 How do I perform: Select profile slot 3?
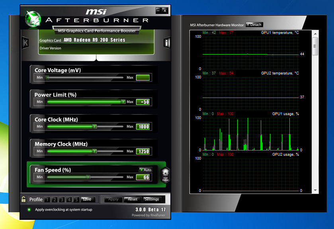coord(62,200)
